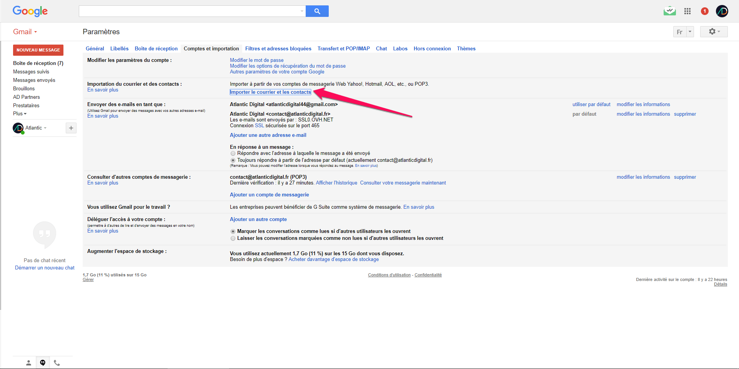This screenshot has width=739, height=369.
Task: Open the Confidentialité link
Action: point(428,275)
